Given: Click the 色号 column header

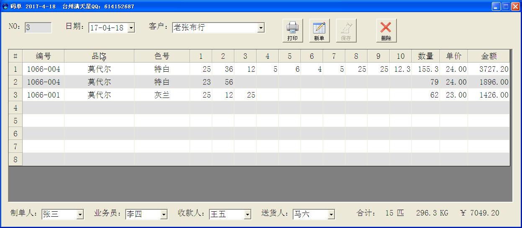Looking at the screenshot, I should point(162,56).
